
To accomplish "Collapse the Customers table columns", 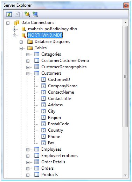I will click(28, 74).
